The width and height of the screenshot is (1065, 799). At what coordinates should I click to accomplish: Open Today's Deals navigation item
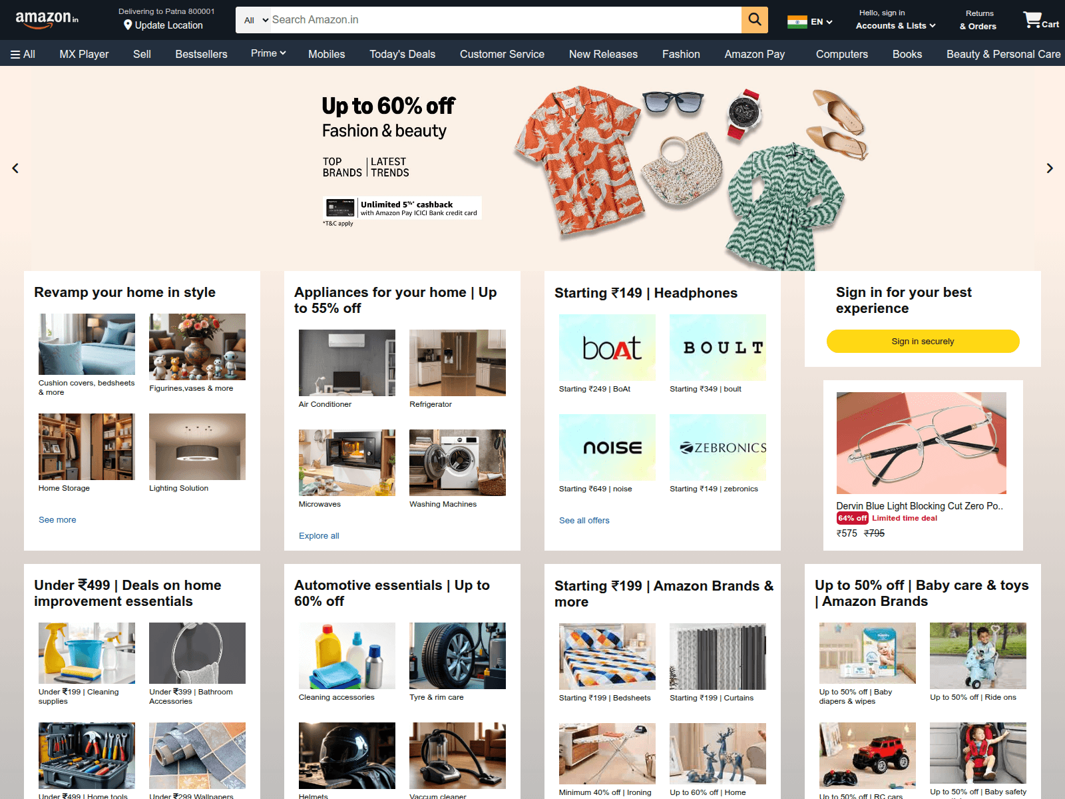[x=402, y=54]
